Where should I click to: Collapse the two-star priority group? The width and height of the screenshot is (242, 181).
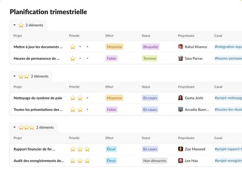(14, 76)
